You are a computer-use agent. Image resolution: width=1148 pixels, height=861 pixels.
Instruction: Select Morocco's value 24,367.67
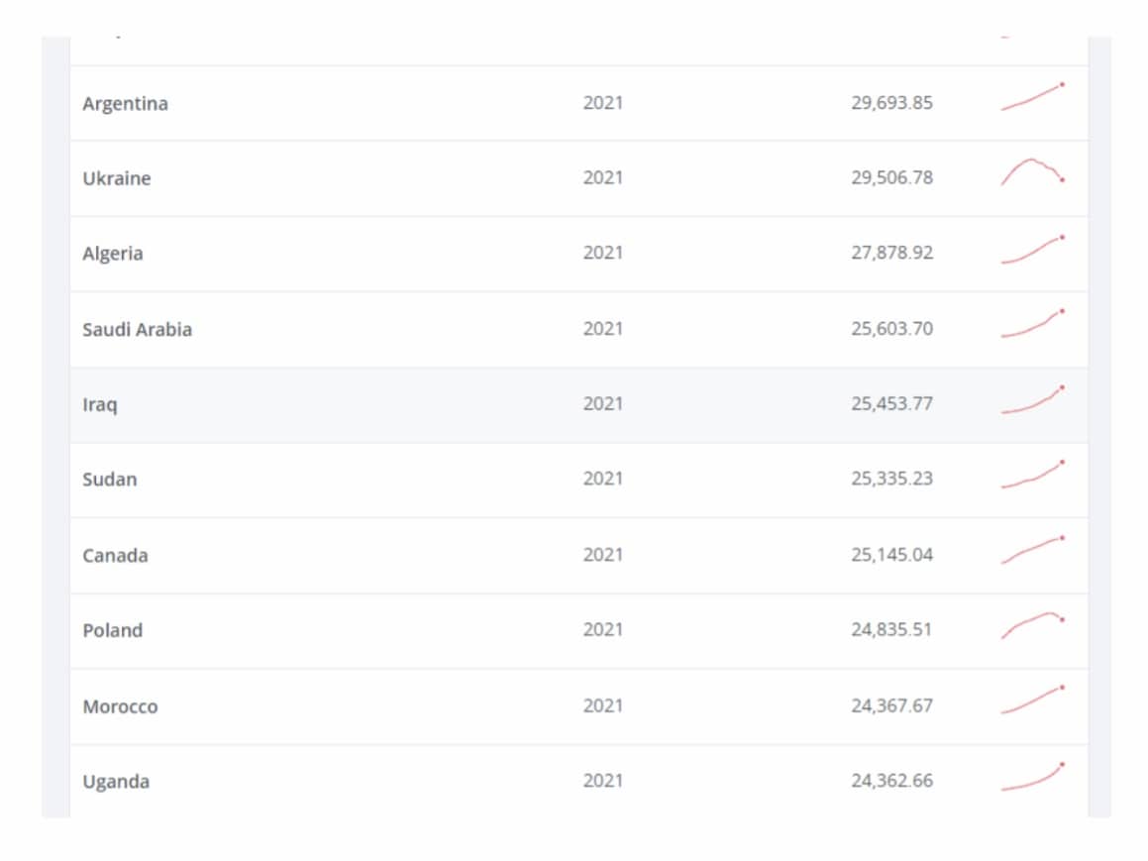click(x=891, y=705)
